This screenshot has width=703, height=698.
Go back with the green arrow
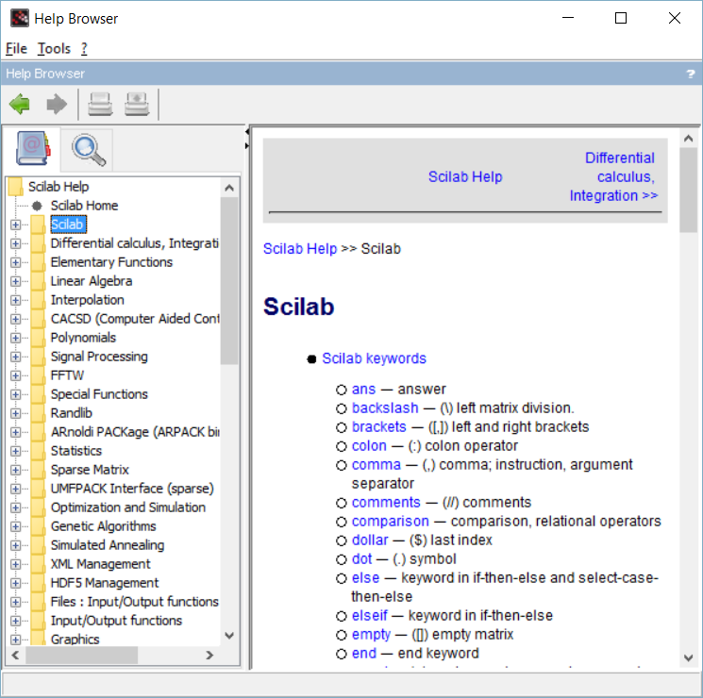19,104
